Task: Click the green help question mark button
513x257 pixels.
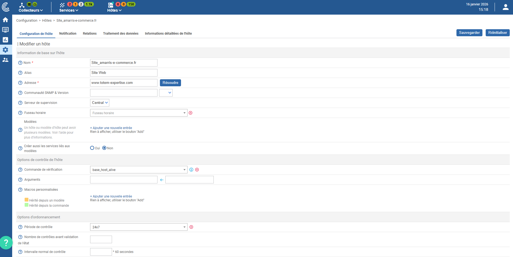Action: 6,242
